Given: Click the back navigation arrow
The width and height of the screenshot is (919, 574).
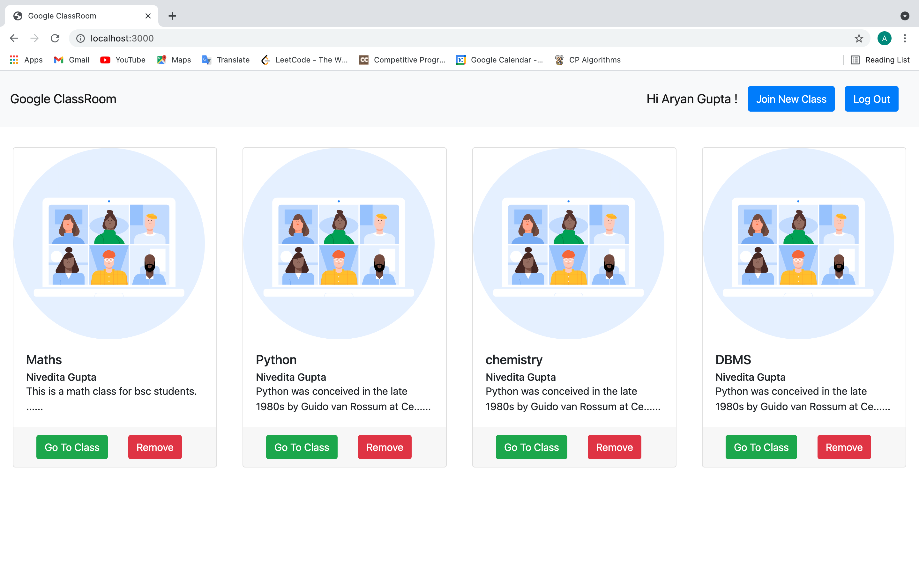Looking at the screenshot, I should (x=14, y=38).
